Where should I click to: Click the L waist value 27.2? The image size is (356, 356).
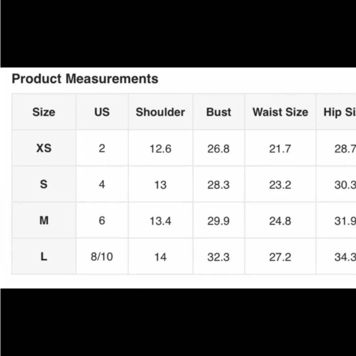pos(280,257)
